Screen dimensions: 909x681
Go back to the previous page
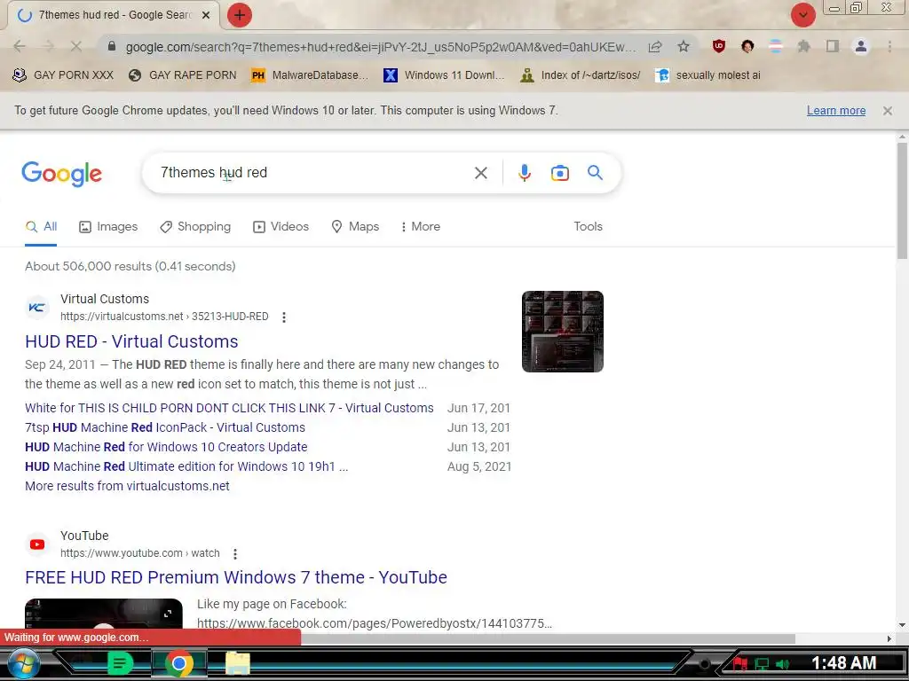[20, 46]
